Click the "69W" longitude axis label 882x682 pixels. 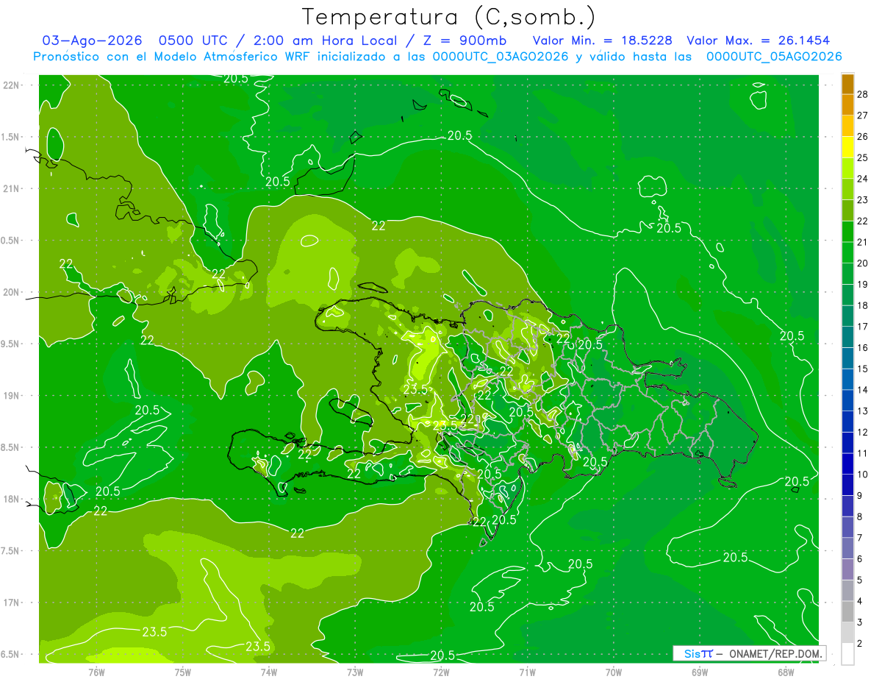click(x=700, y=672)
